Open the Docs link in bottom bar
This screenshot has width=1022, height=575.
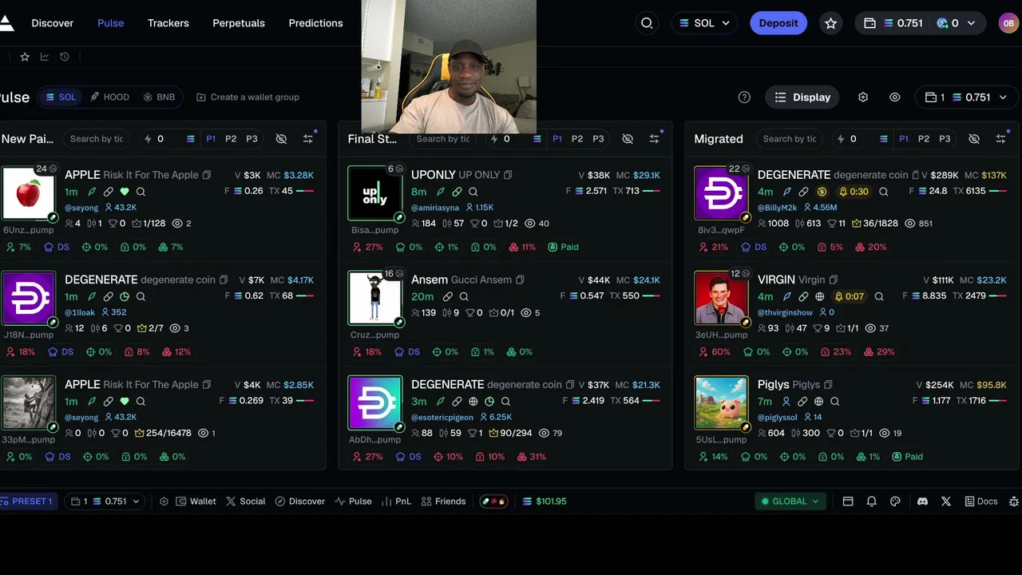pyautogui.click(x=981, y=502)
